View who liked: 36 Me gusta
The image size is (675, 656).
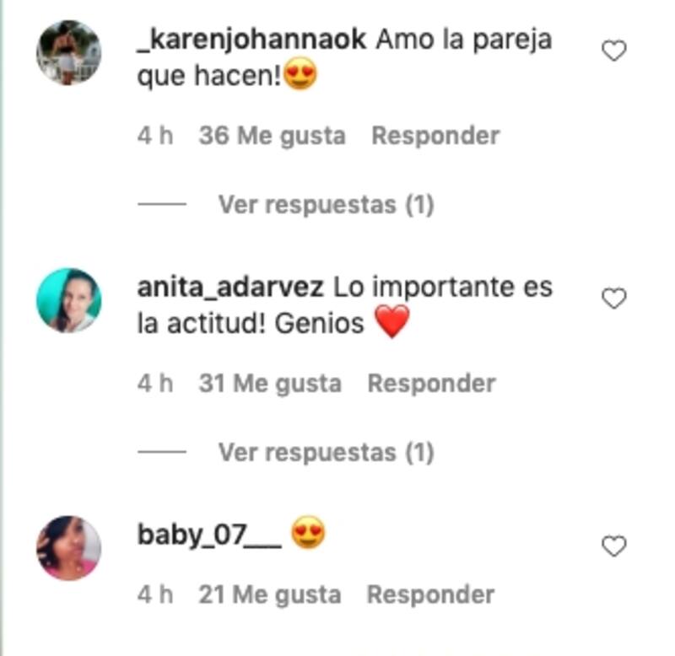272,137
